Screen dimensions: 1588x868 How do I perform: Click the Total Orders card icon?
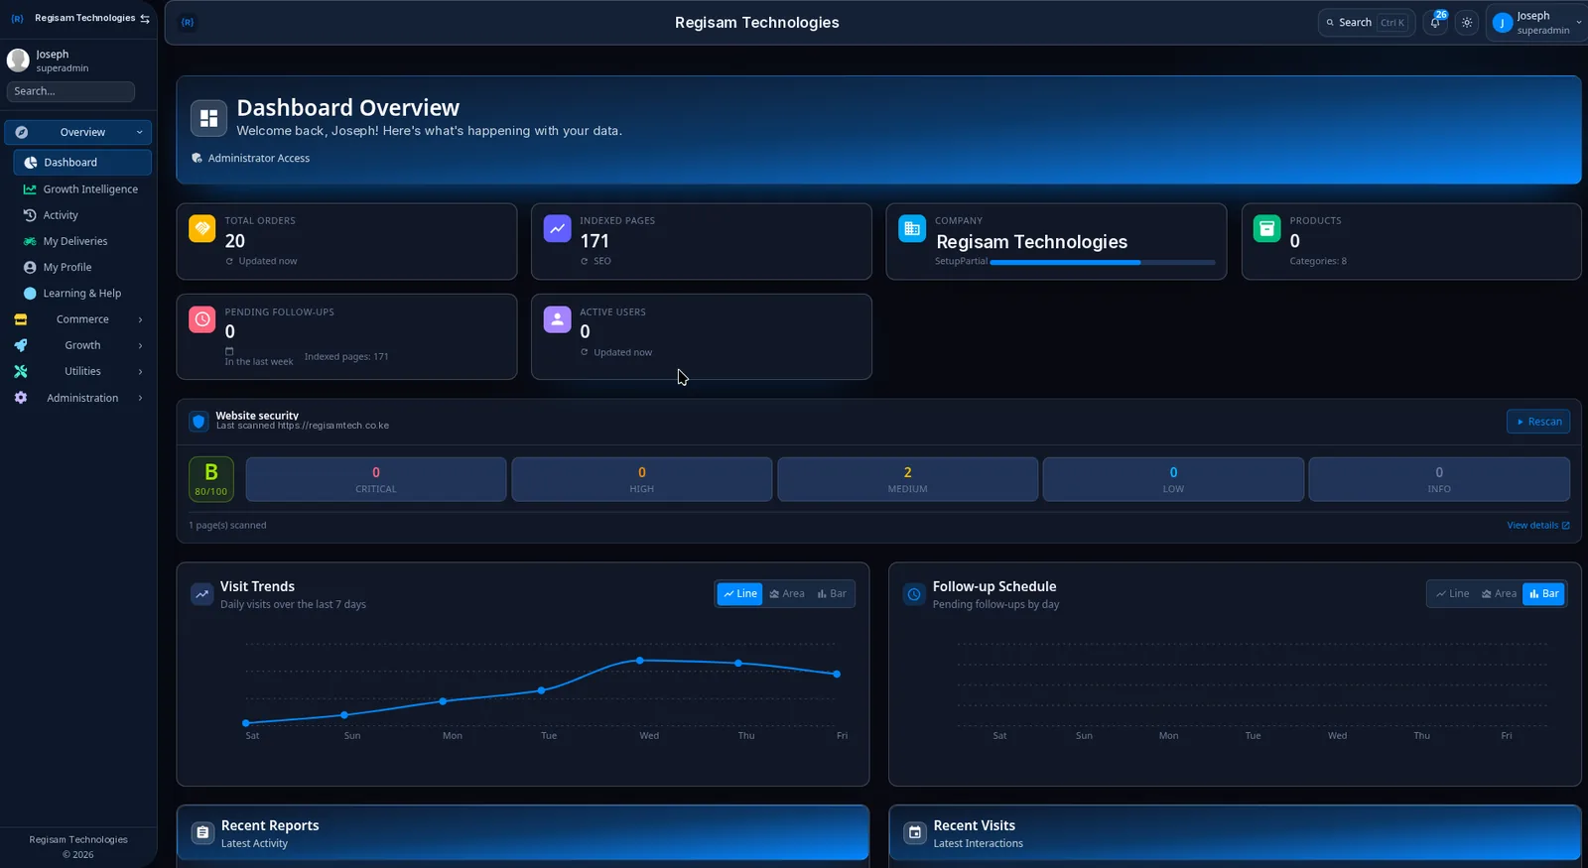pos(202,228)
